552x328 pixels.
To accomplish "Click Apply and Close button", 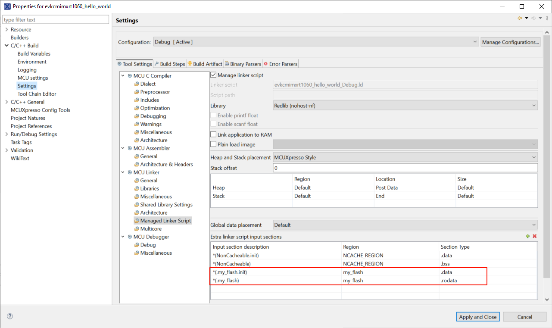I will pyautogui.click(x=478, y=317).
